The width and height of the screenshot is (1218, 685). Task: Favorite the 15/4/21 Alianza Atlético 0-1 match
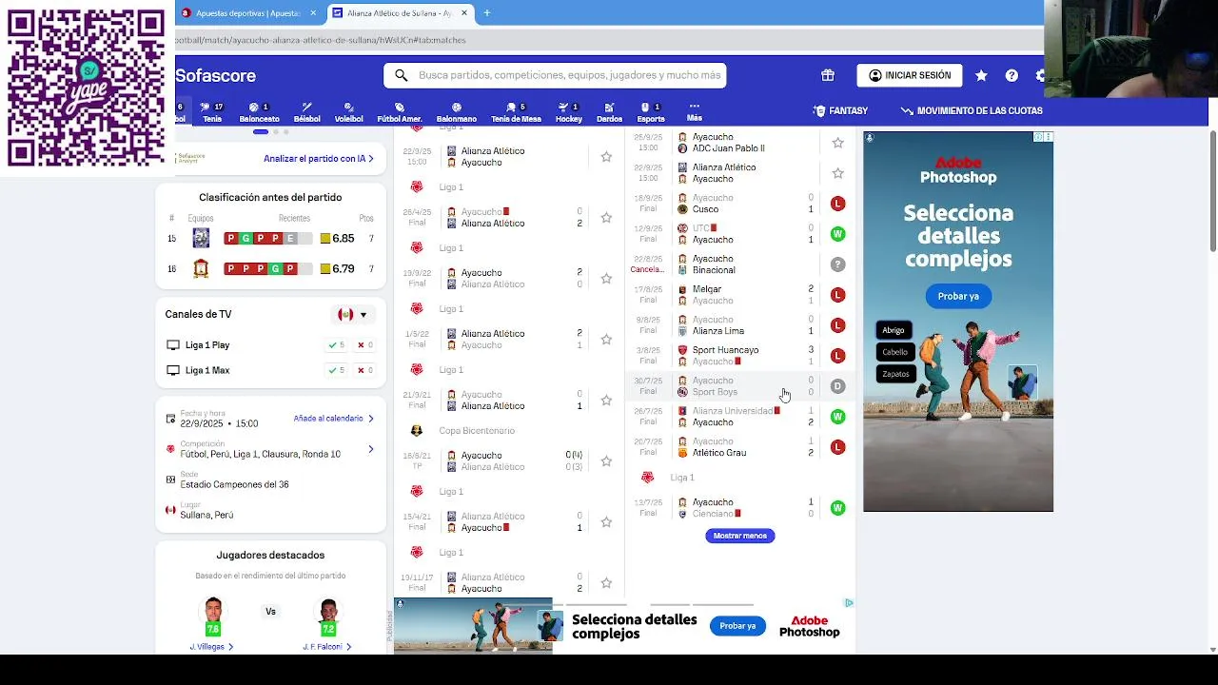(x=606, y=522)
